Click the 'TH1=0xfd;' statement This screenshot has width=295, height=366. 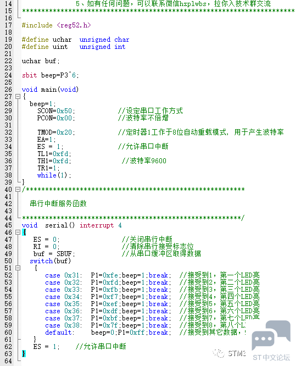[x=54, y=161]
